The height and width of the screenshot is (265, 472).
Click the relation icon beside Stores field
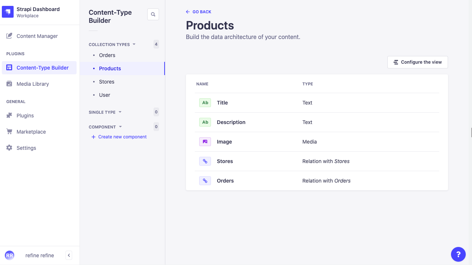coord(205,161)
